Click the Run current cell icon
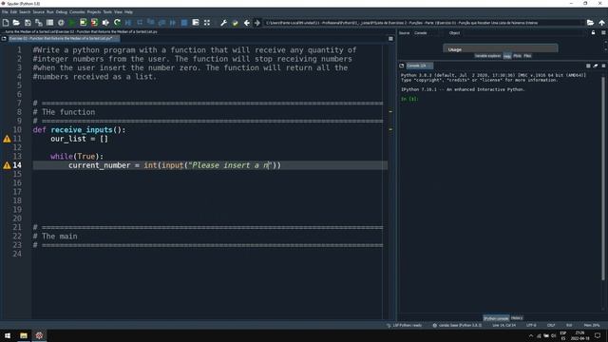This screenshot has width=608, height=342. pyautogui.click(x=83, y=23)
